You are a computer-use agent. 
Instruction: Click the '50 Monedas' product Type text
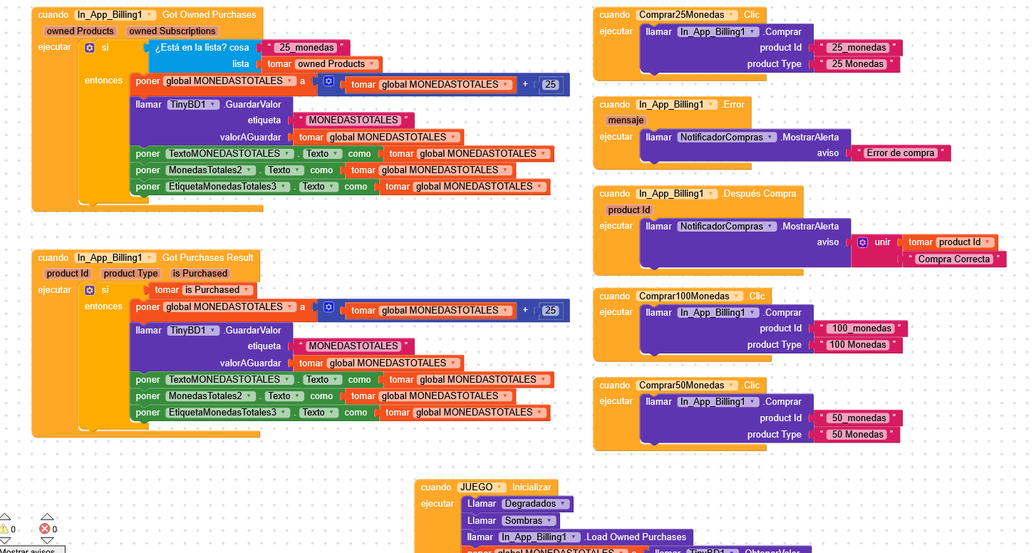858,435
